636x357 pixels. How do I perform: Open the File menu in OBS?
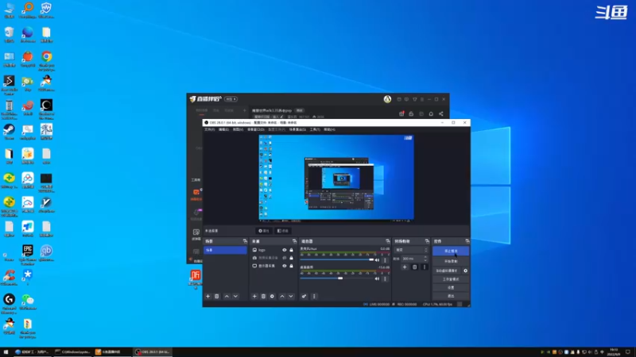pos(209,129)
